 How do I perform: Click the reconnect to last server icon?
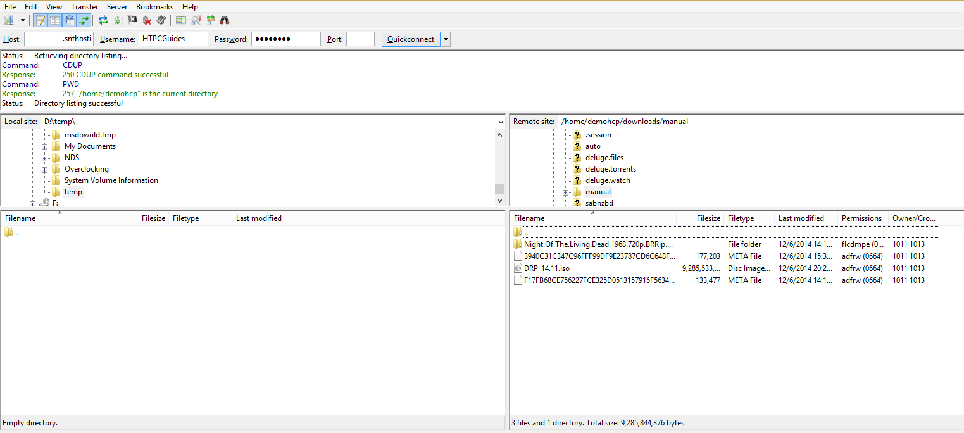click(x=161, y=20)
